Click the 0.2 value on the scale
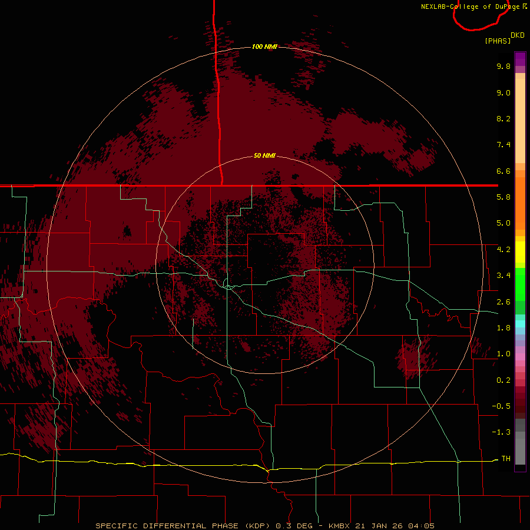Screen dimensions: 530x530 (x=503, y=380)
